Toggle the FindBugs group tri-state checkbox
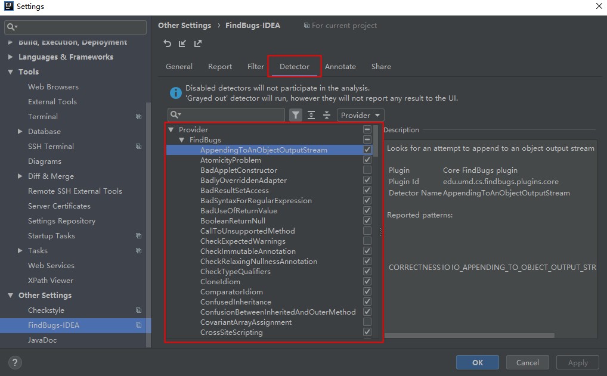Viewport: 607px width, 376px height. coord(367,139)
